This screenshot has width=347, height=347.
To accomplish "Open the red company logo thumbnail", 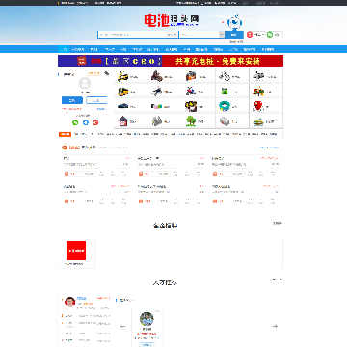I will pyautogui.click(x=76, y=251).
